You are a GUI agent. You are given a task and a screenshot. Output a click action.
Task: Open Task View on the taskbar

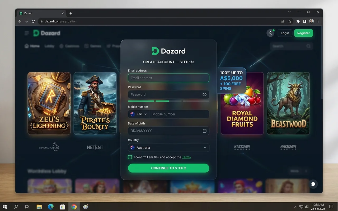tap(27, 207)
